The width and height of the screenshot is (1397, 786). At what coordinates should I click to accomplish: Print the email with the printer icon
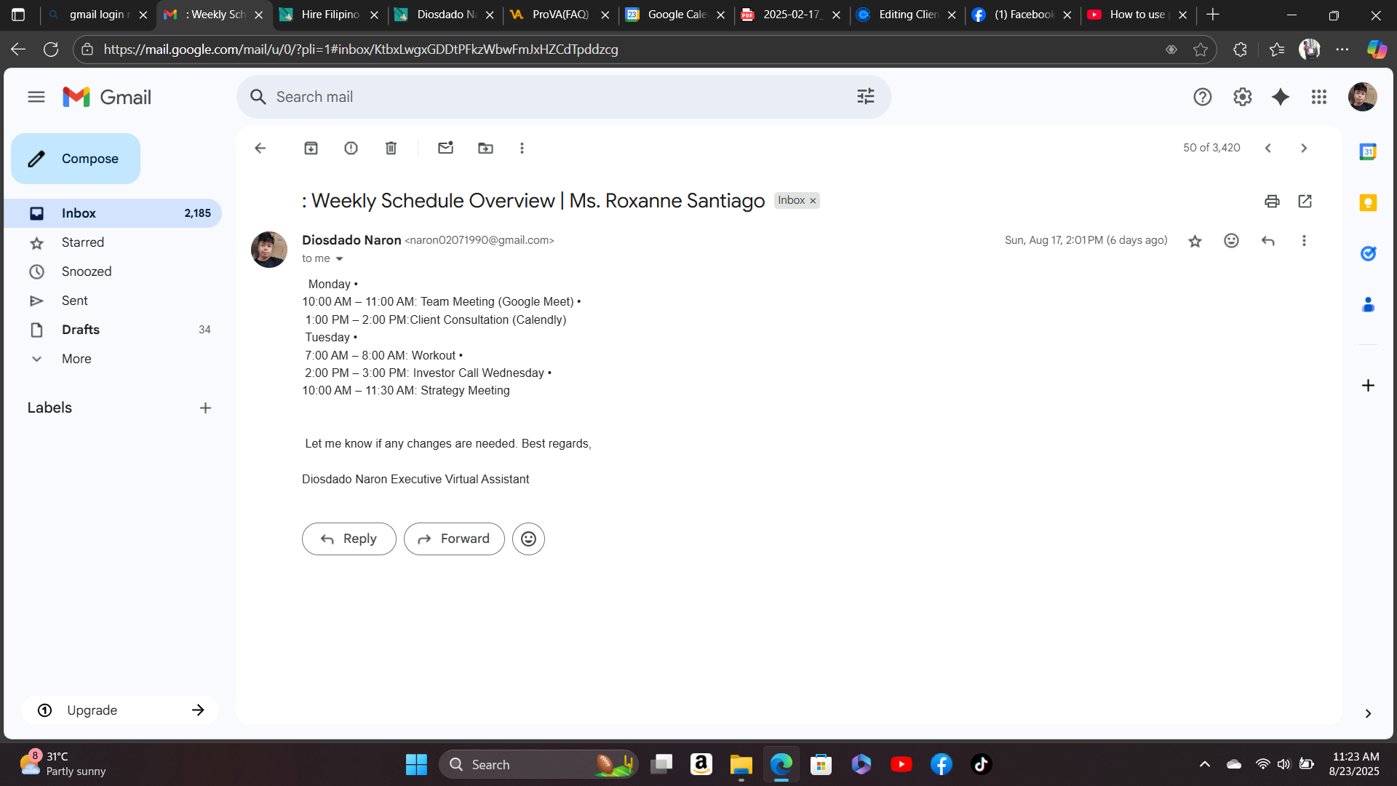1272,202
